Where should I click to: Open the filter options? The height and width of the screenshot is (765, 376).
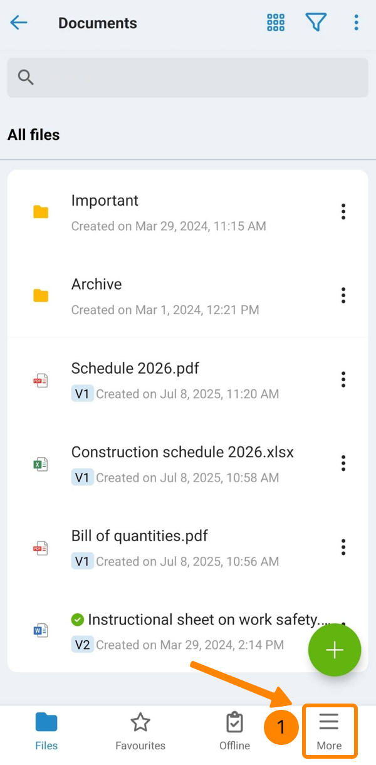pos(316,23)
